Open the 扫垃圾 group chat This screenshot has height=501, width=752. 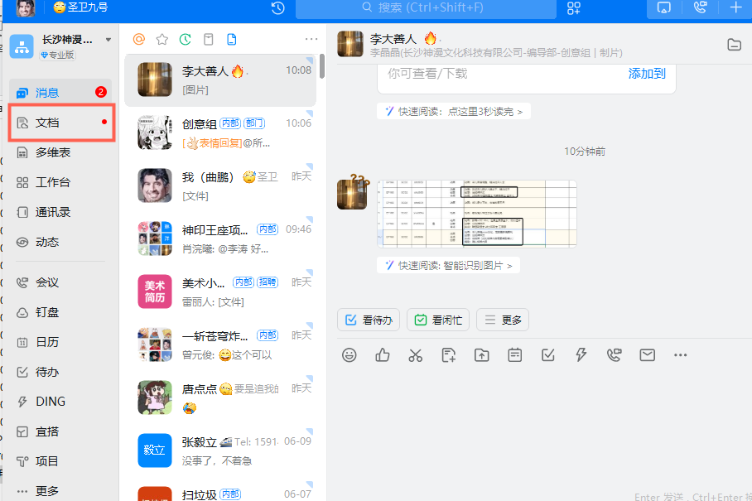coord(220,490)
